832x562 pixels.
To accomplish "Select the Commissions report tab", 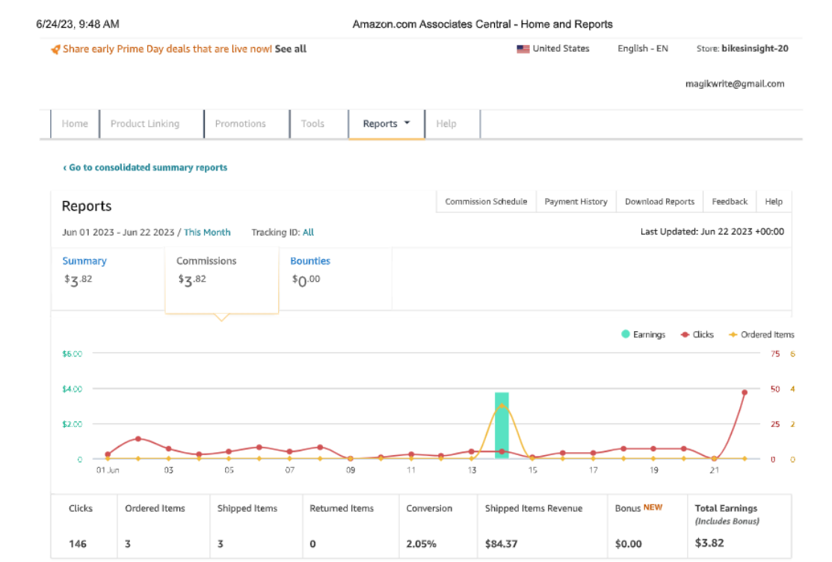I will coord(222,280).
